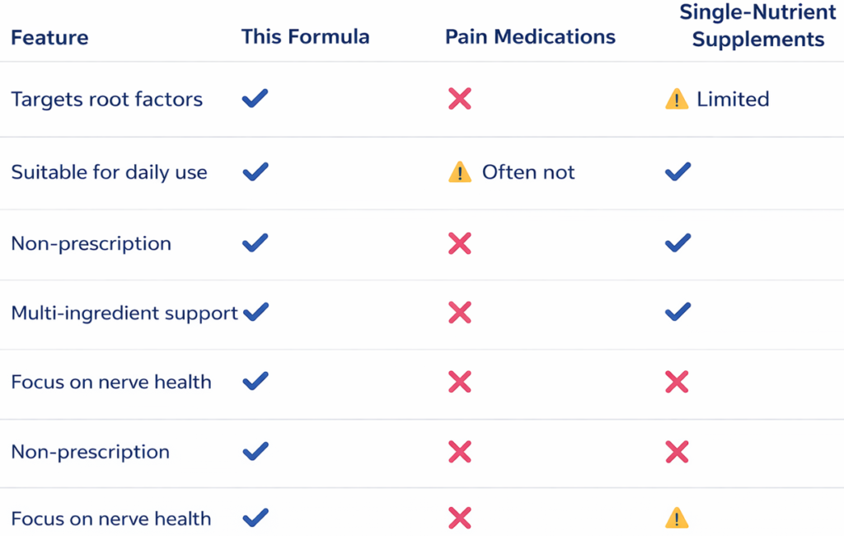The height and width of the screenshot is (536, 844).
Task: Click the warning icon beside Often not
Action: 459,172
